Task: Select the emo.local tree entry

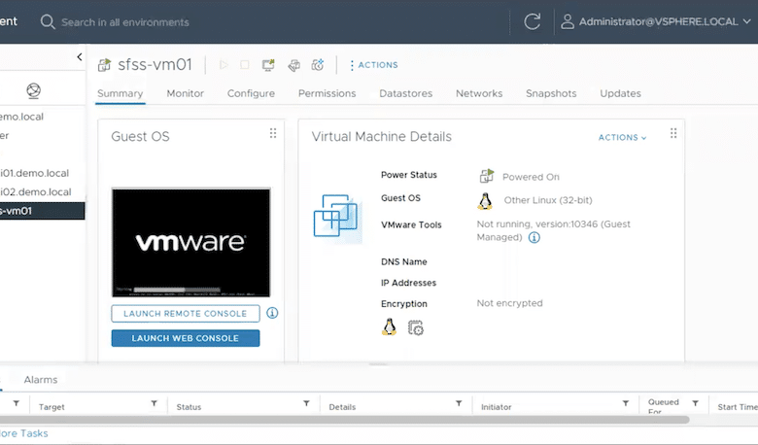Action: coord(21,117)
